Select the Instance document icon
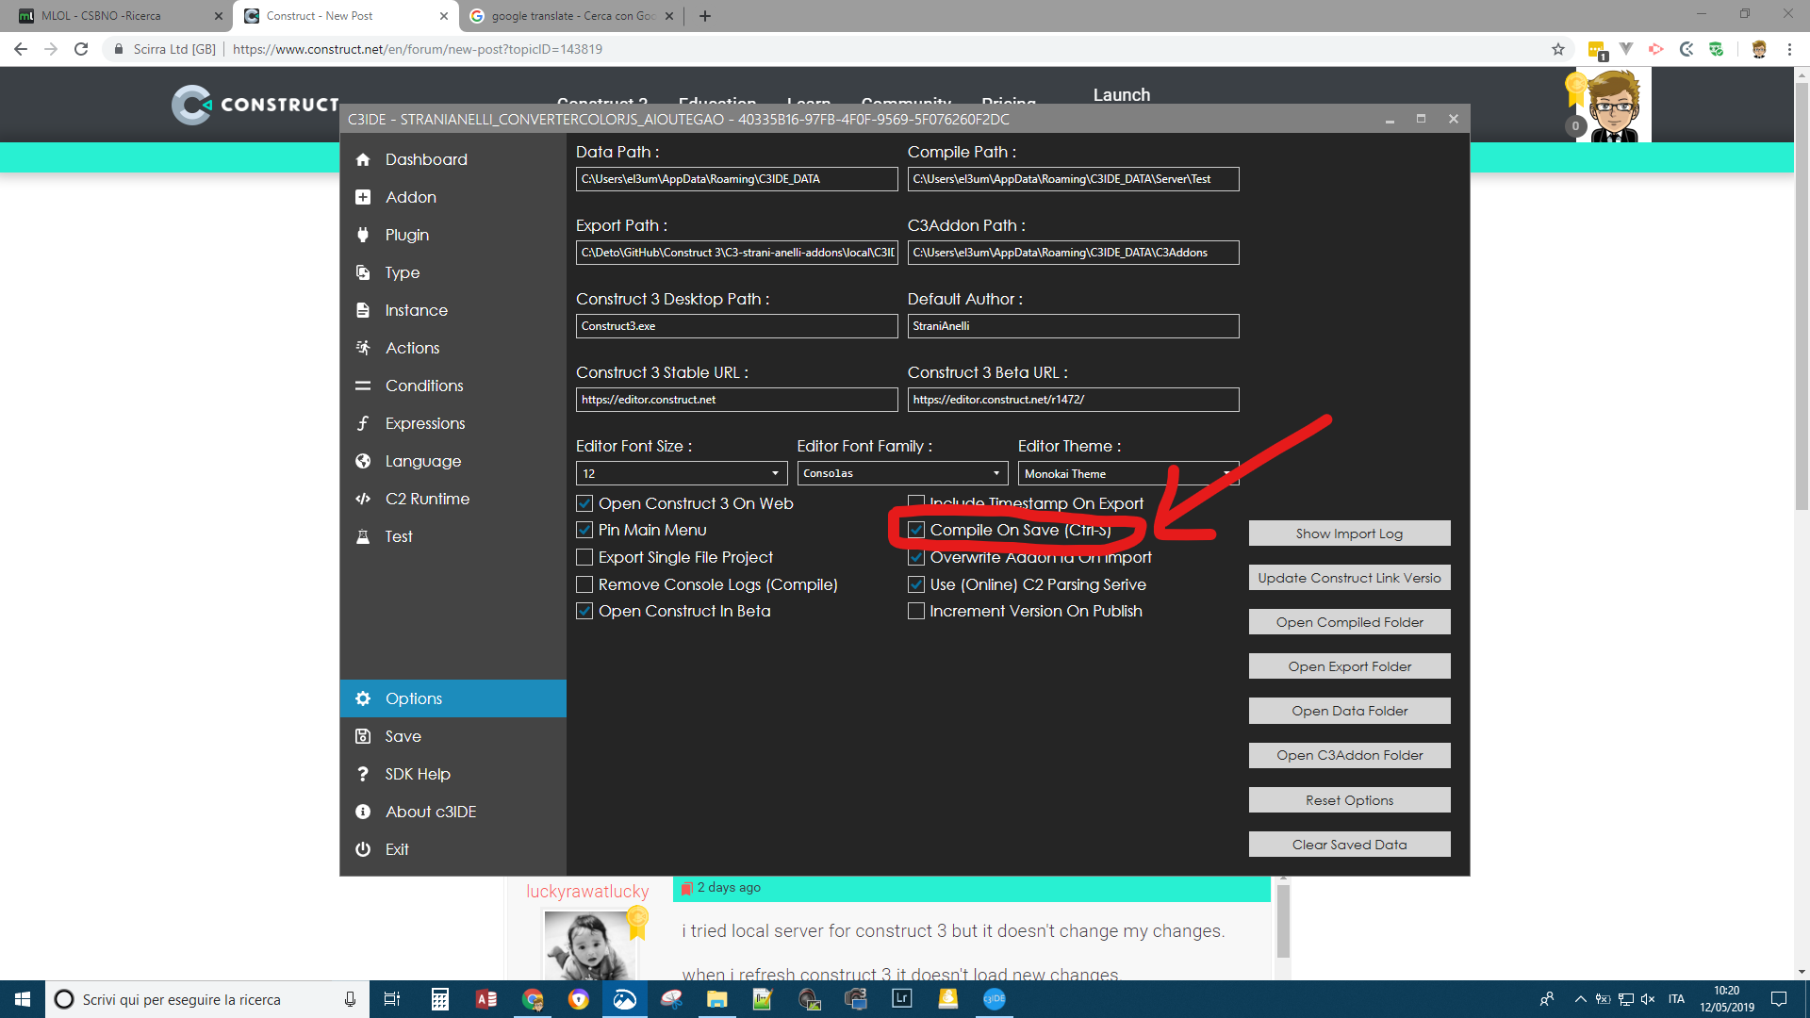 coord(363,311)
